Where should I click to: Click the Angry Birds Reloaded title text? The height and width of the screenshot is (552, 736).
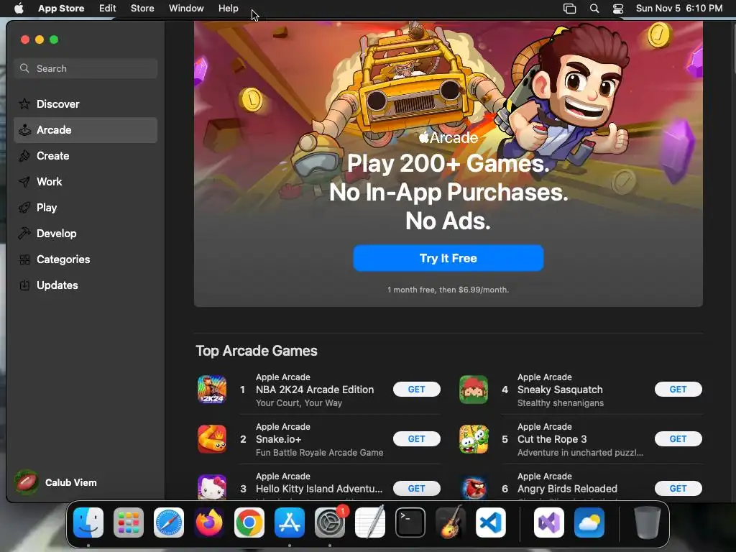[567, 489]
